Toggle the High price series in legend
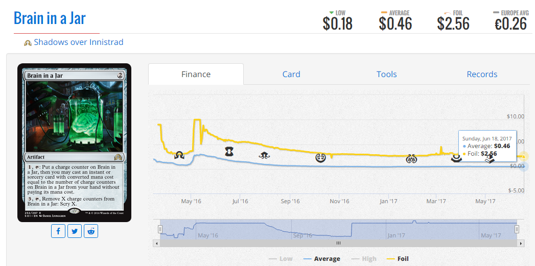The height and width of the screenshot is (266, 535). coord(364,259)
